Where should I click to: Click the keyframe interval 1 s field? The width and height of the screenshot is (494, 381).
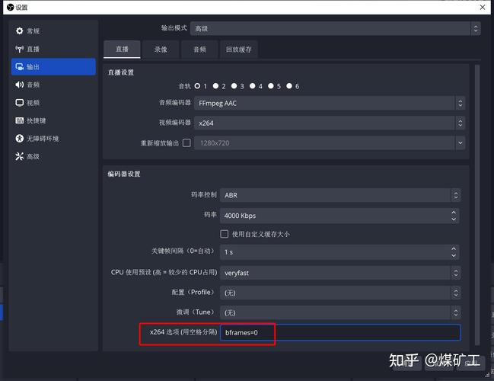(x=340, y=252)
